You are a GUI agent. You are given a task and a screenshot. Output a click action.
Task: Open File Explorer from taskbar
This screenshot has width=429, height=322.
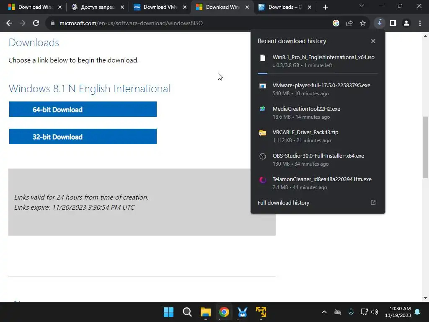tap(205, 312)
